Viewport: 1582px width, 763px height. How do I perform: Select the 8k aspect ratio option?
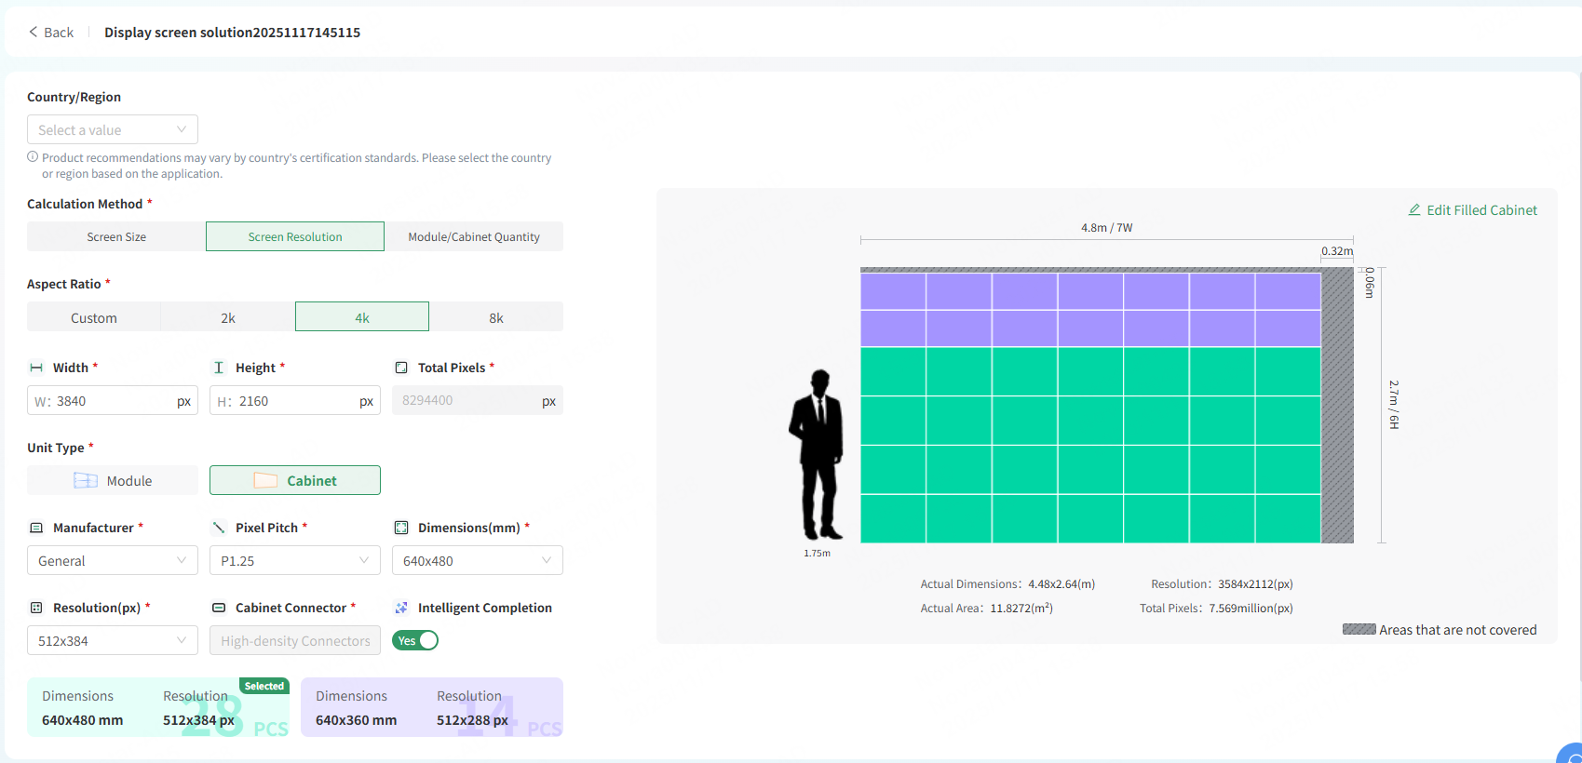[495, 317]
